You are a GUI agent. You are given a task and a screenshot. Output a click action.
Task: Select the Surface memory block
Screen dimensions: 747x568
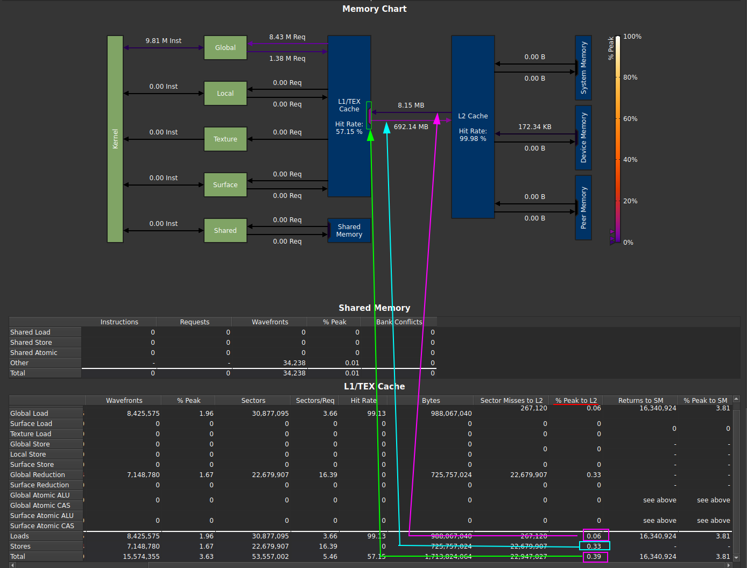pos(225,185)
